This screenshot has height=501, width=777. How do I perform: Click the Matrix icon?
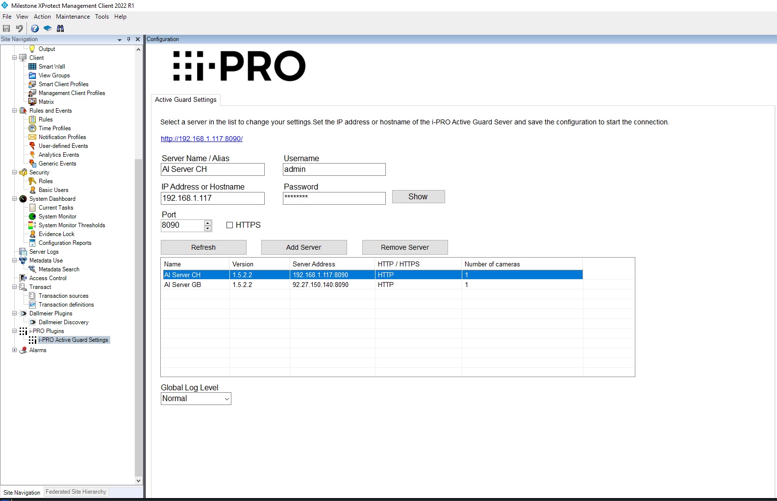tap(32, 102)
